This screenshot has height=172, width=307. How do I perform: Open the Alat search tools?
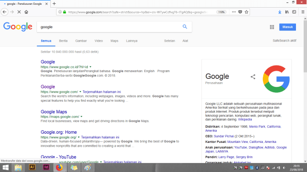185,41
